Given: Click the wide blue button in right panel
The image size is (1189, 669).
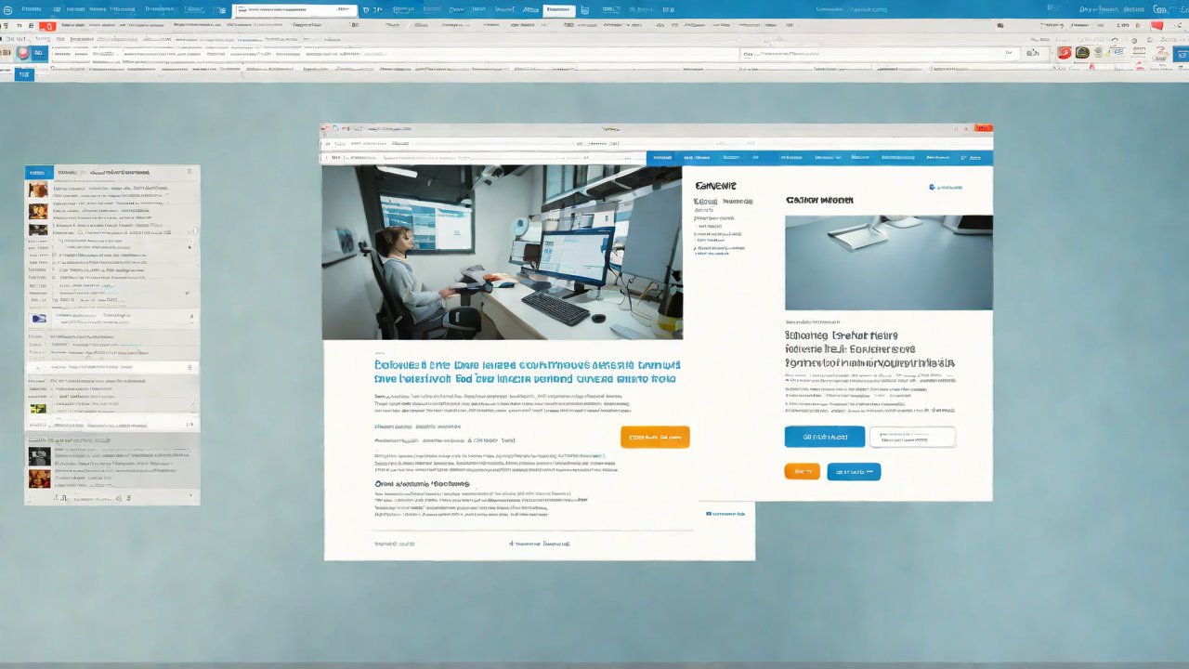Looking at the screenshot, I should click(x=824, y=437).
